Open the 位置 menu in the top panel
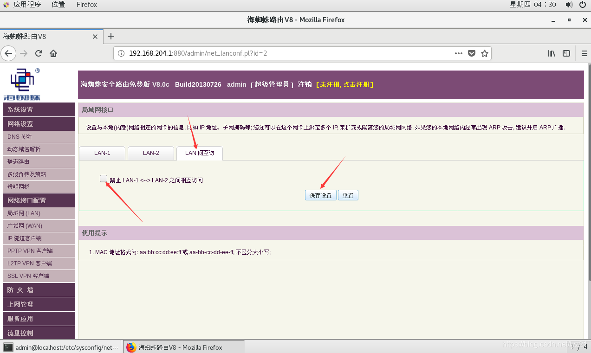Screen dimensions: 591x353 point(58,5)
